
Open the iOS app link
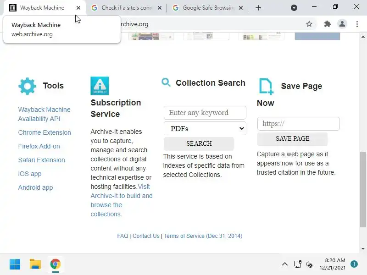(x=30, y=174)
